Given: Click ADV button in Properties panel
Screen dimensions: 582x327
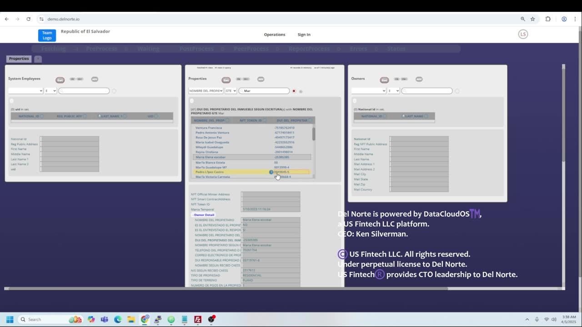Looking at the screenshot, I should pyautogui.click(x=261, y=79).
